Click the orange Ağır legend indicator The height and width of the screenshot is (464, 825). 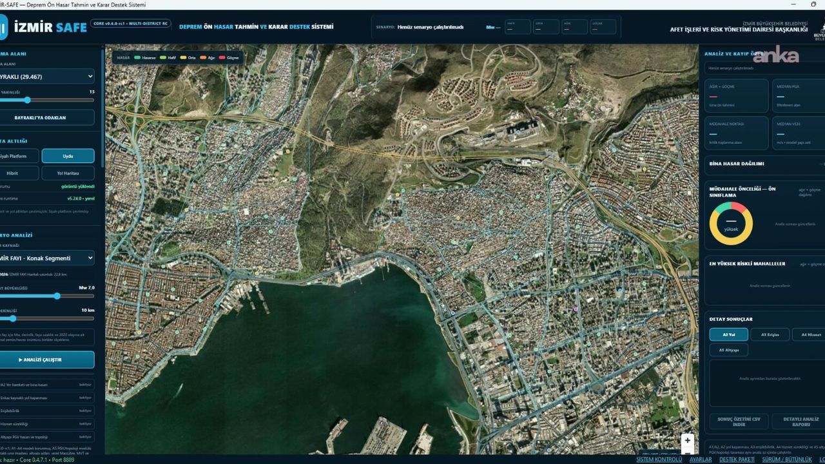204,57
